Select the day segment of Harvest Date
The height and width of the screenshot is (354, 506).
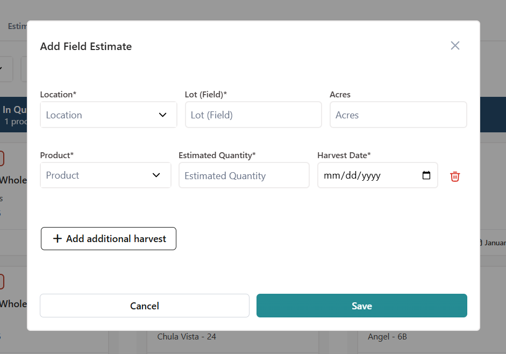click(349, 176)
